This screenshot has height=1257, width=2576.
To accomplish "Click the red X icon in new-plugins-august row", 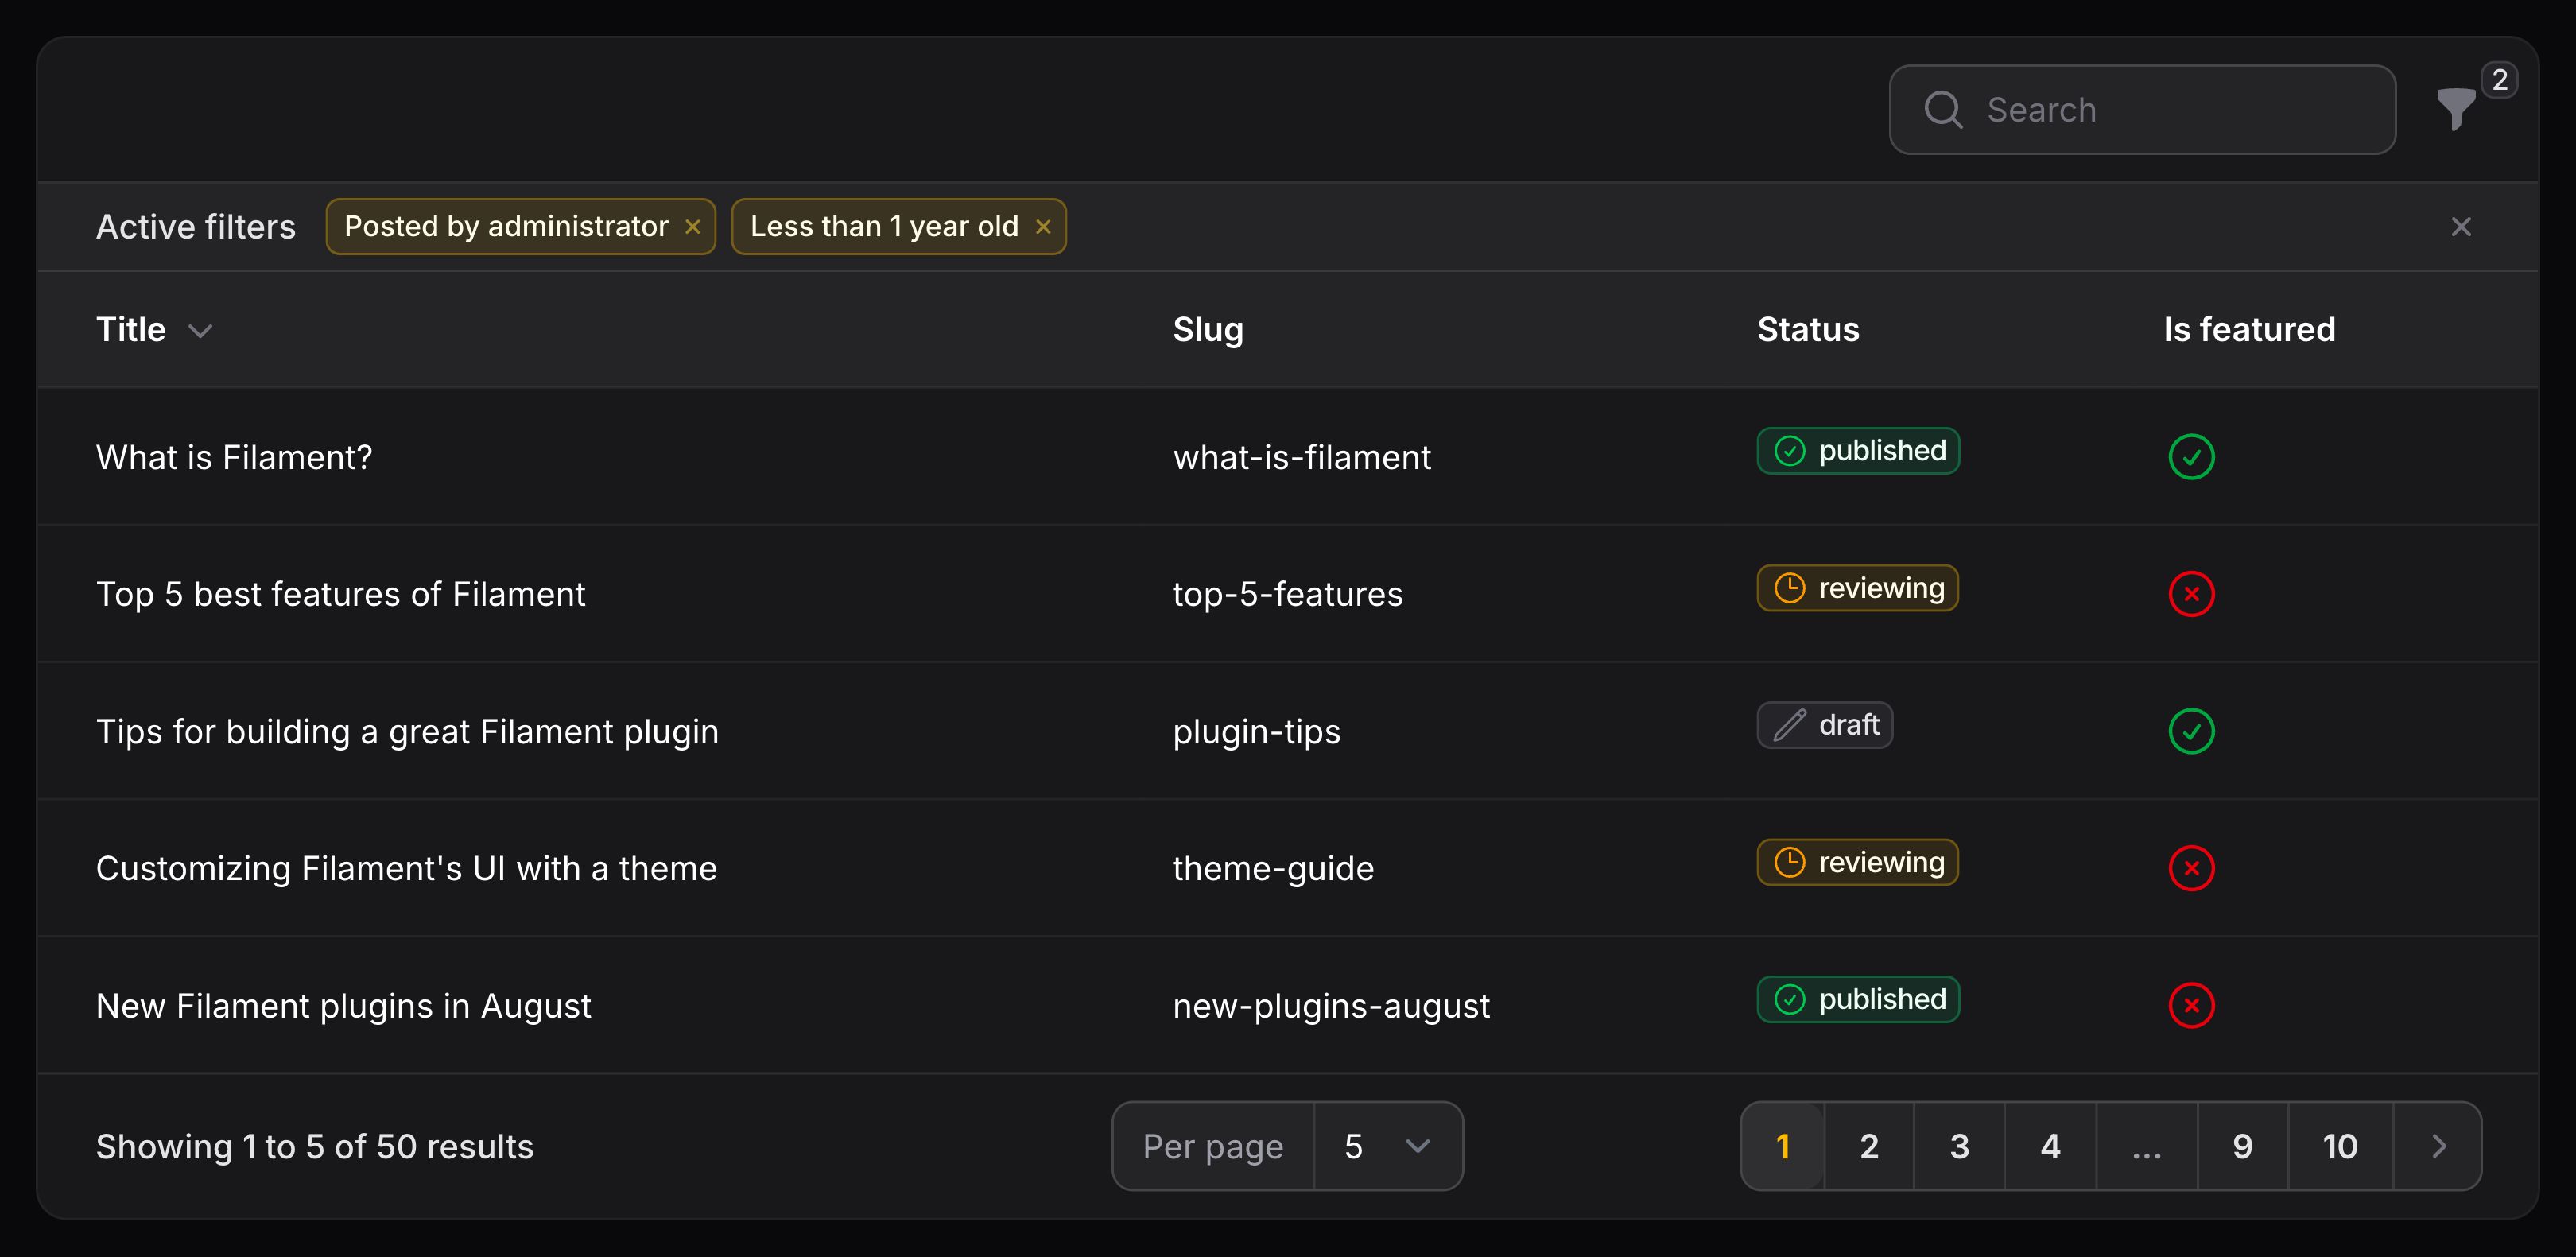I will pos(2191,1005).
